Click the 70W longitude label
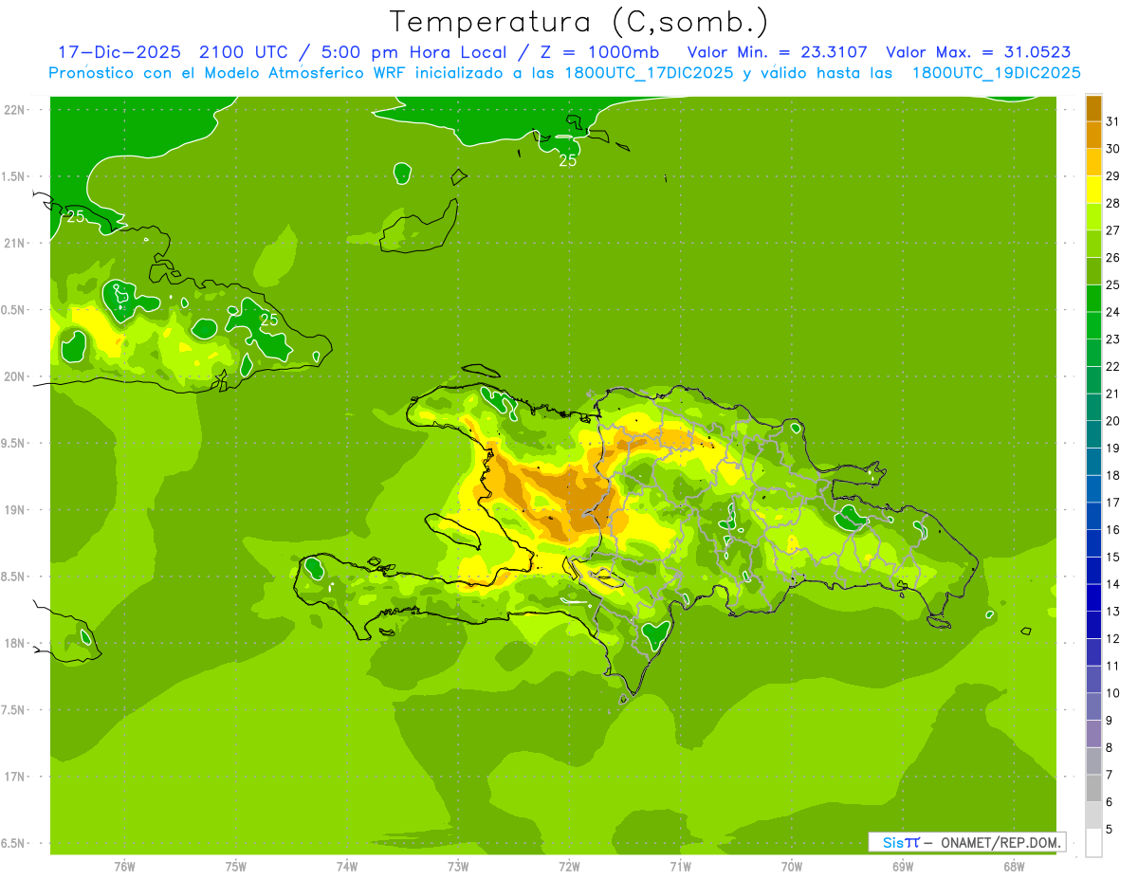Screen dimensions: 1138x879 792,867
